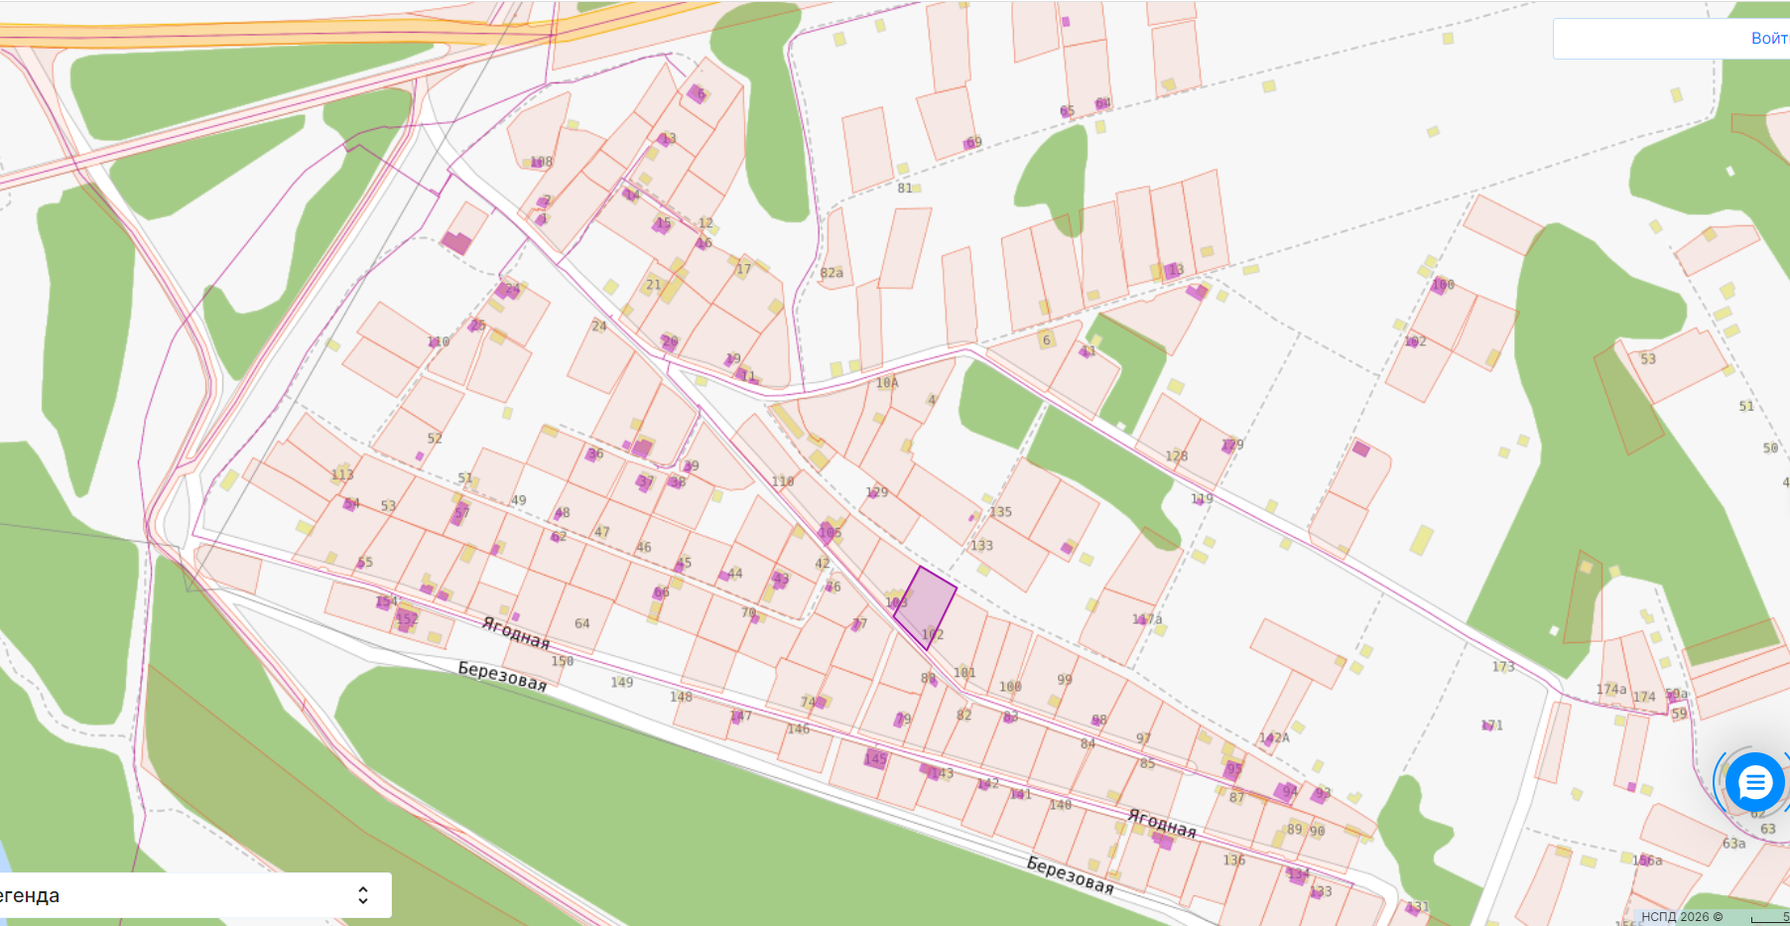1790x926 pixels.
Task: Click parcel 174a label
Action: click(x=1611, y=689)
